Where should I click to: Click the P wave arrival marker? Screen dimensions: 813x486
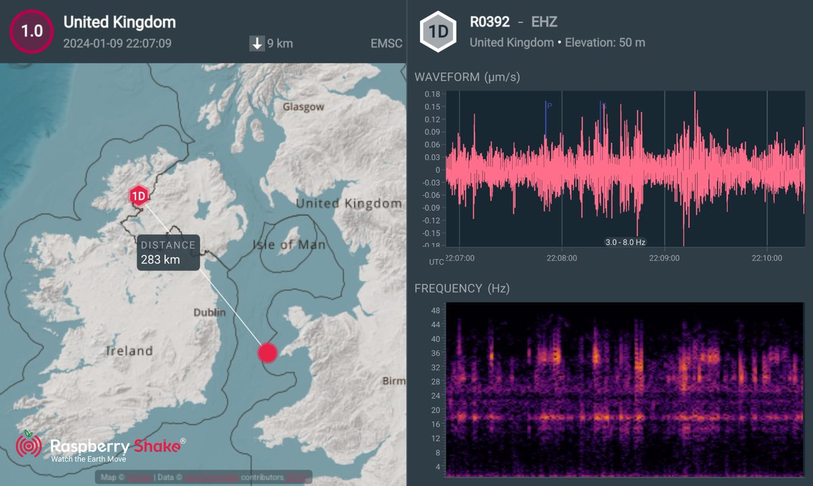pos(546,118)
